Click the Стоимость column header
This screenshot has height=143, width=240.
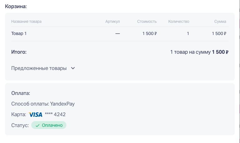click(x=147, y=22)
